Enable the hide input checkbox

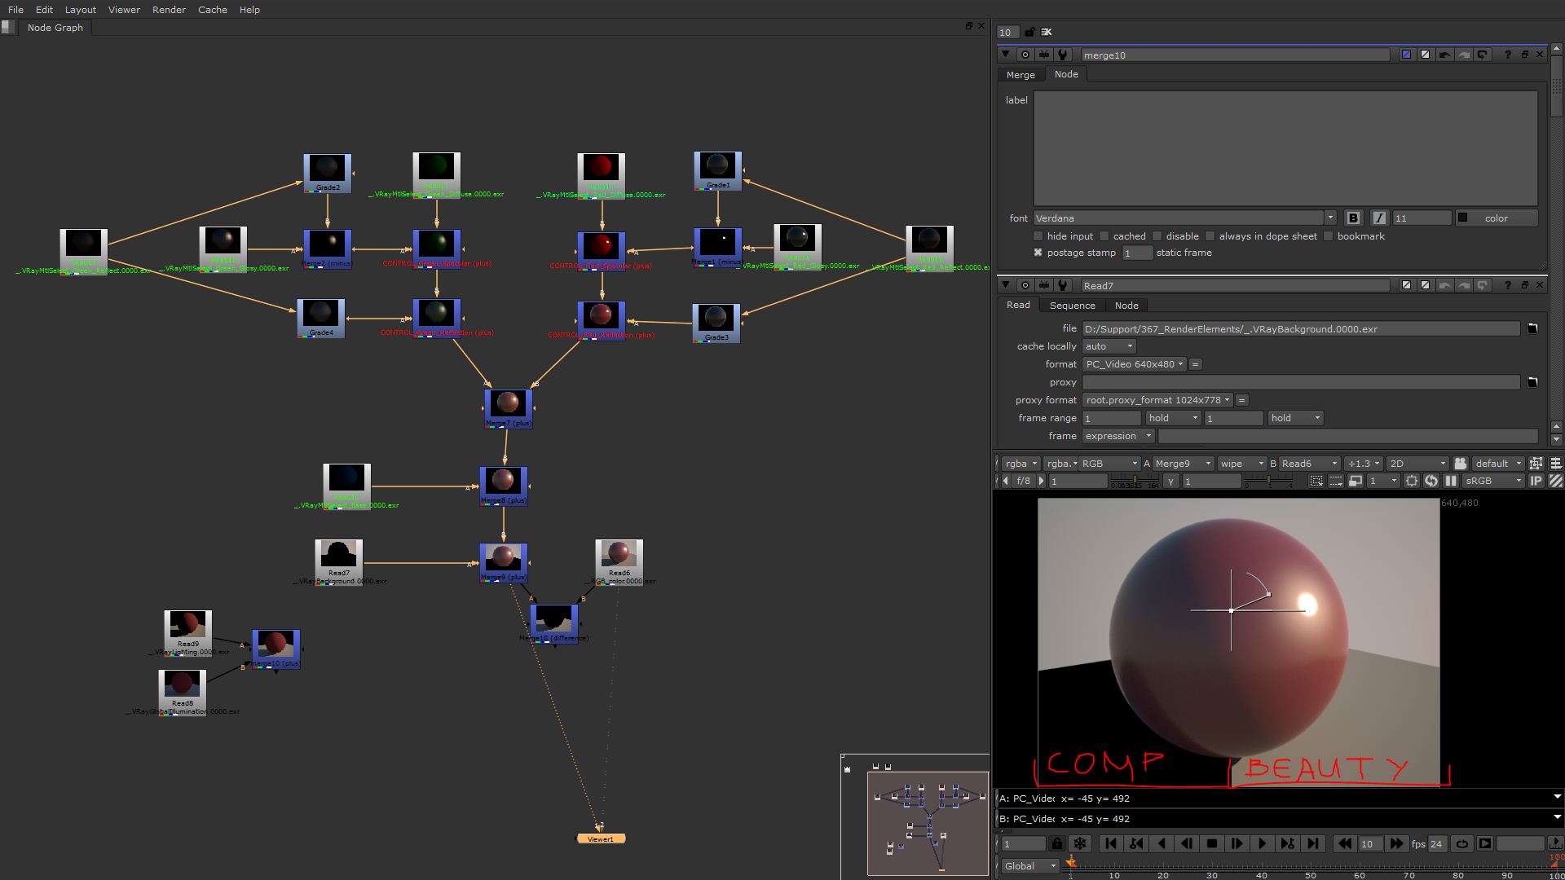(1038, 236)
